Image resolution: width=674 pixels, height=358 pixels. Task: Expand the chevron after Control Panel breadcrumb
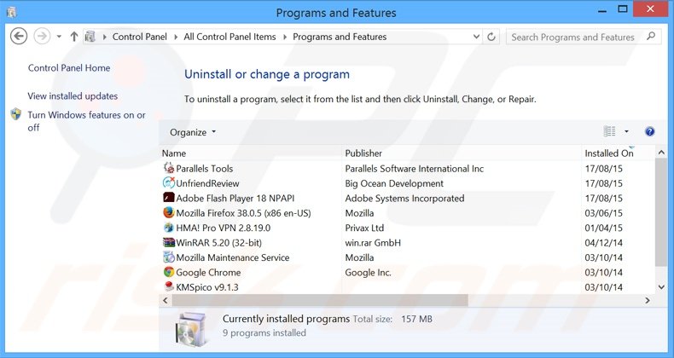coord(176,37)
